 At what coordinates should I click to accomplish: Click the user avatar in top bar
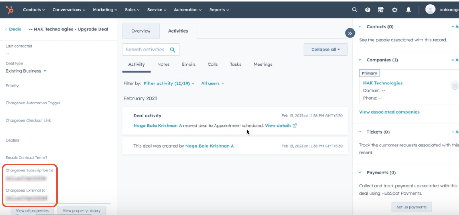(430, 9)
